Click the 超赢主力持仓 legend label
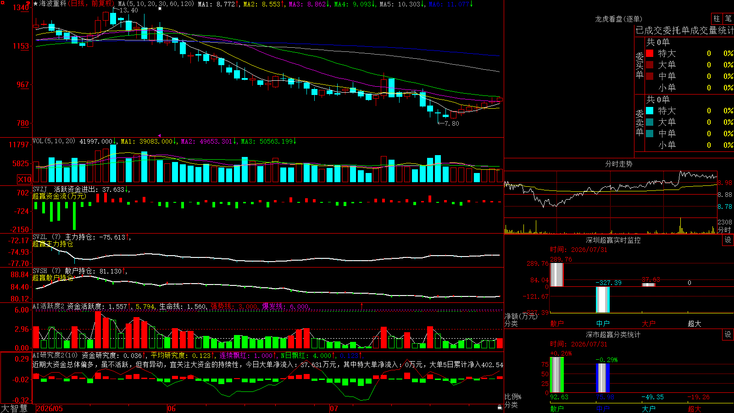 pos(53,244)
